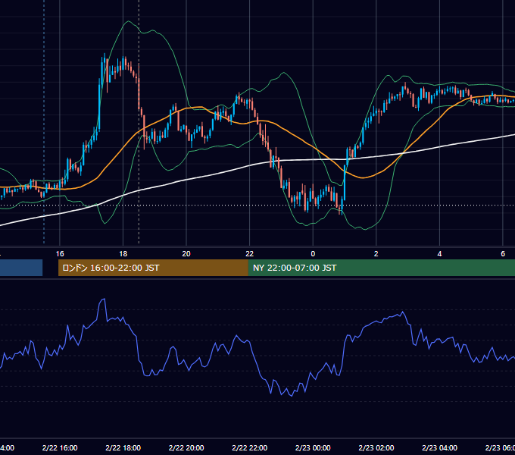Click the '2/22 20:00' date label
Viewport: 515px width, 455px height.
click(x=186, y=447)
